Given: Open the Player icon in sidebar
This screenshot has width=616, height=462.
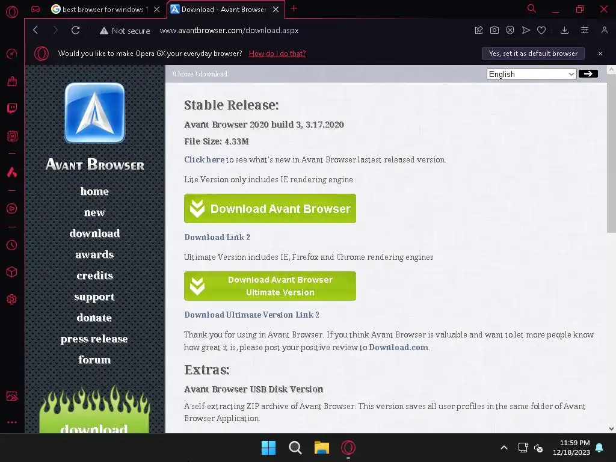Looking at the screenshot, I should [x=12, y=208].
